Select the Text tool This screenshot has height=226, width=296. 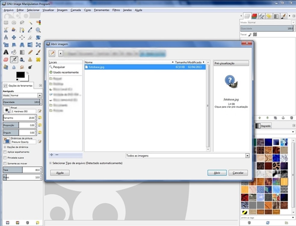click(x=6, y=52)
